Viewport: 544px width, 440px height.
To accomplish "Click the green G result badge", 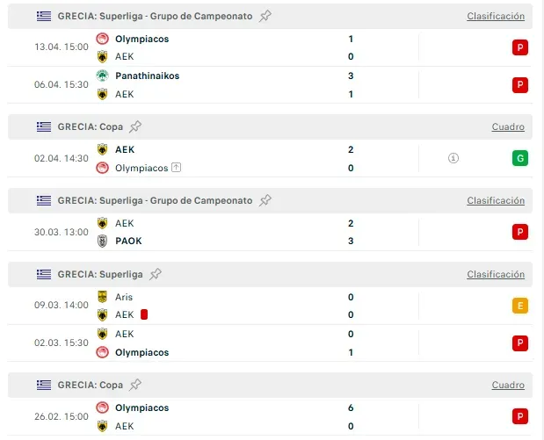I will [520, 158].
